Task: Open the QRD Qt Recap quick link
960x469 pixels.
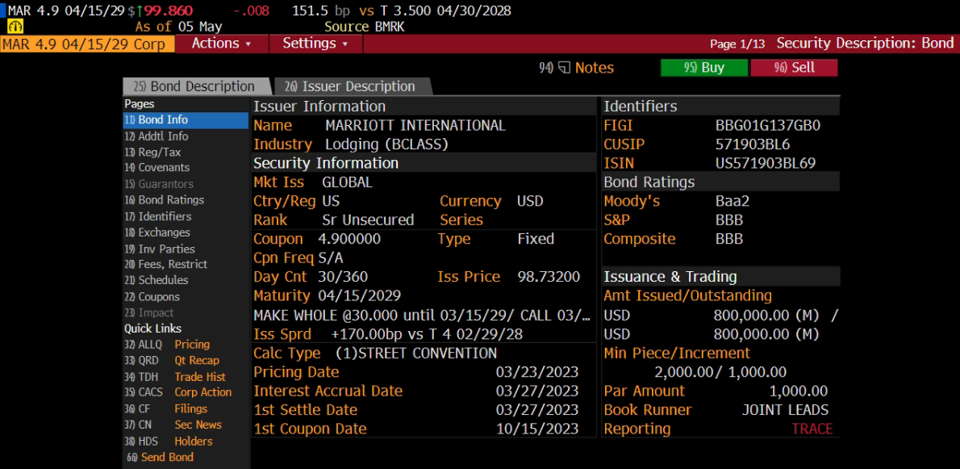Action: pos(171,360)
